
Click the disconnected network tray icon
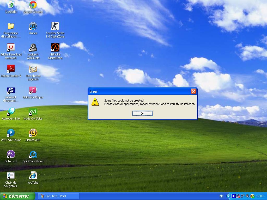click(238, 196)
